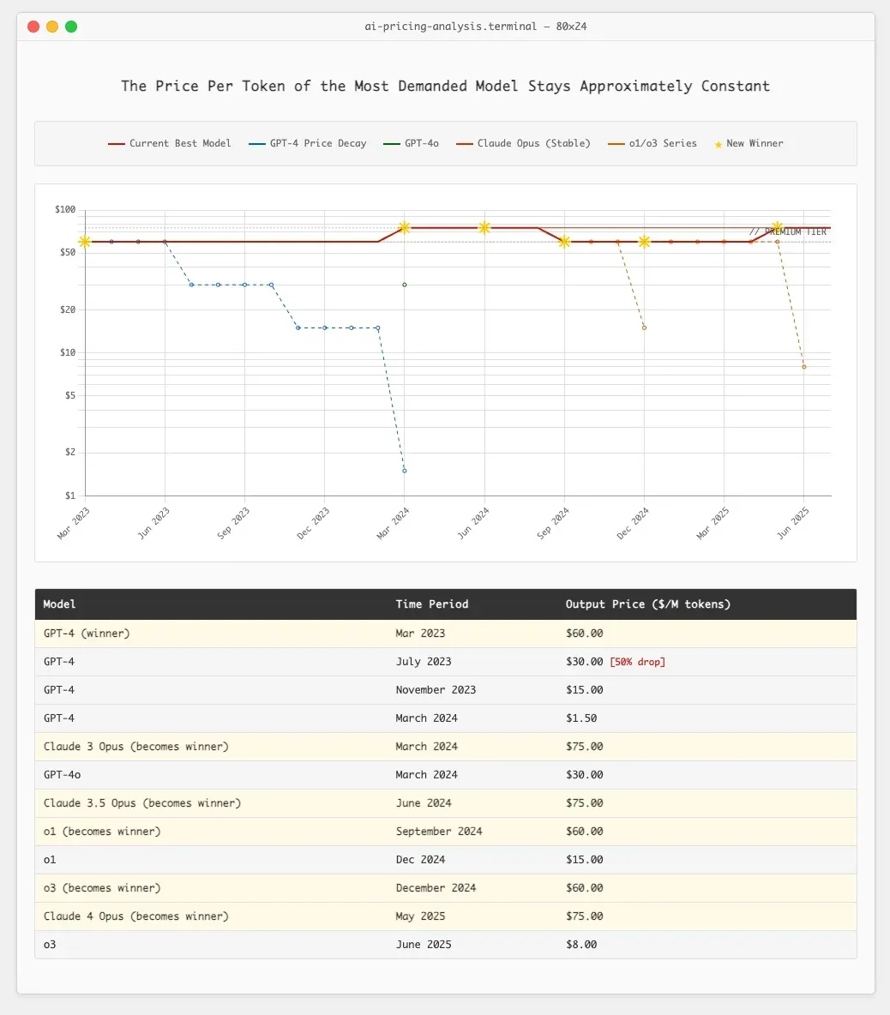This screenshot has width=890, height=1015.
Task: Select the GPT-4o data point at $30
Action: [405, 285]
